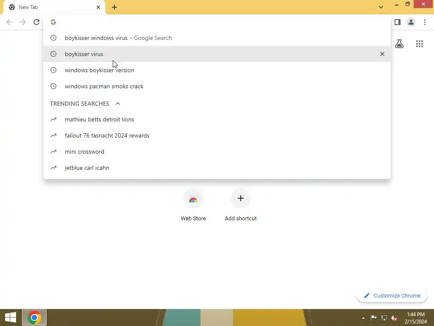Click the Customize Chrome button
The image size is (434, 326).
point(392,296)
